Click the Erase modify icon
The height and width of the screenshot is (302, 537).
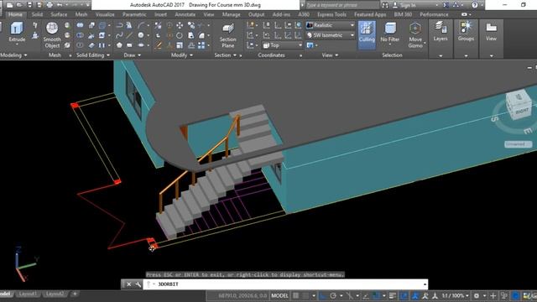(158, 45)
